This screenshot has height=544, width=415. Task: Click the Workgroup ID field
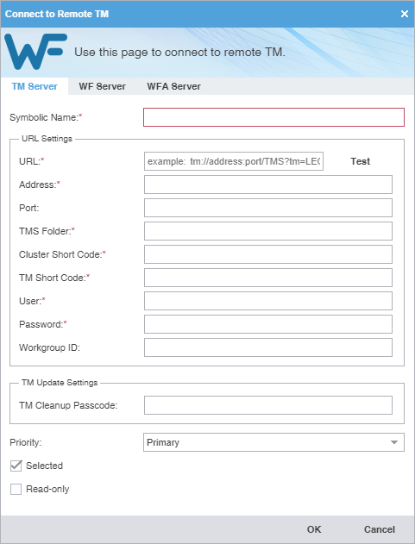268,347
